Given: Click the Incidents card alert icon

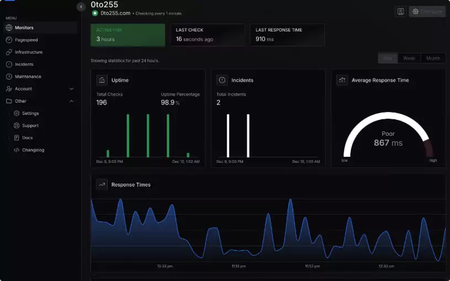Looking at the screenshot, I should (x=222, y=80).
